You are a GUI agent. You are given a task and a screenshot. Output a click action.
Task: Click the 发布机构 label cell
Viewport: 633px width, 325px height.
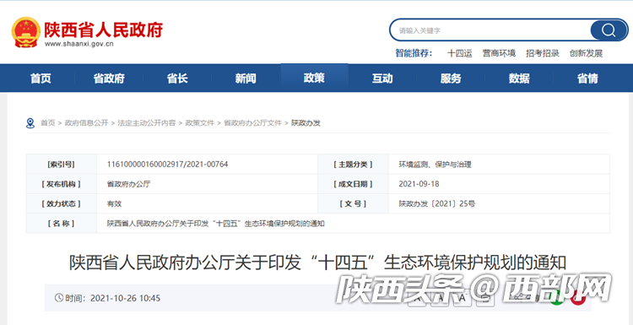[x=62, y=184]
